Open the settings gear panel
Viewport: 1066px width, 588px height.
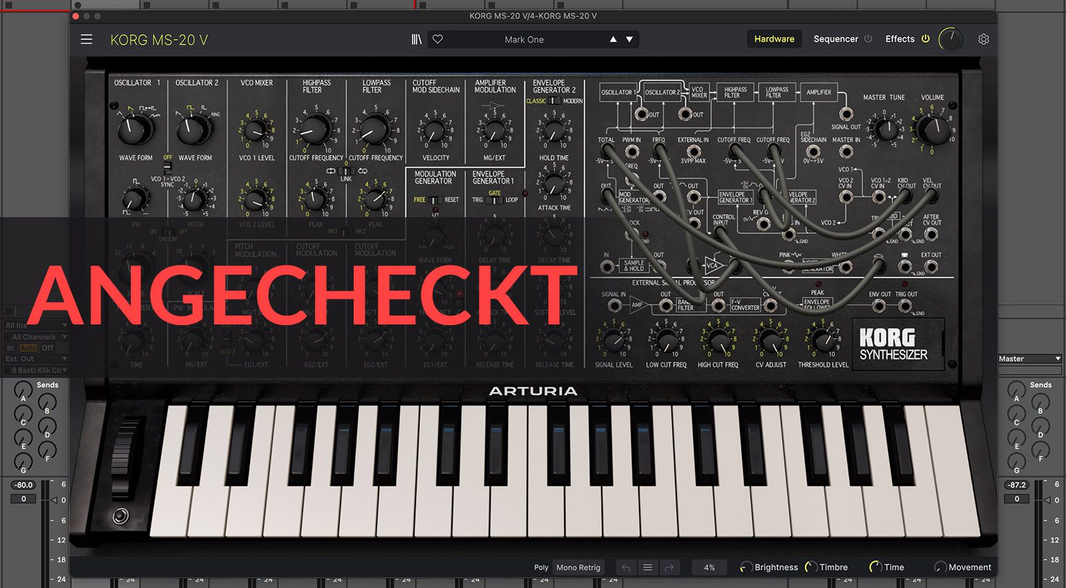coord(984,39)
